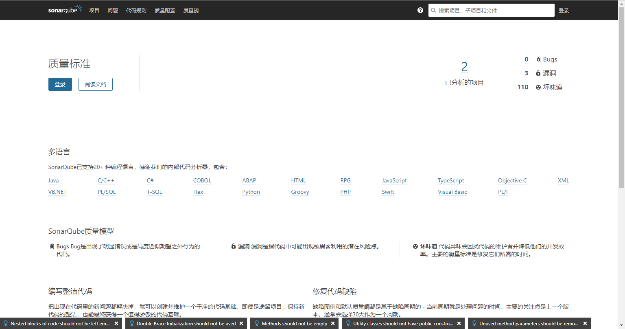Open the Groovy language link
Image resolution: width=625 pixels, height=329 pixels.
pos(300,192)
